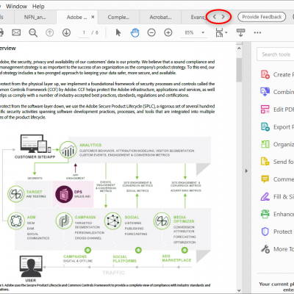Zoom out with the minus icon

point(151,32)
